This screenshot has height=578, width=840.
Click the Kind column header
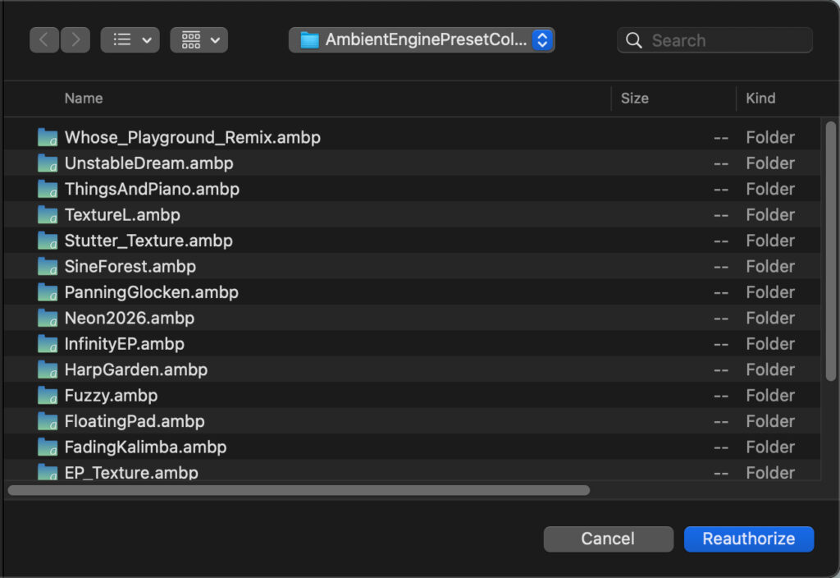(760, 99)
